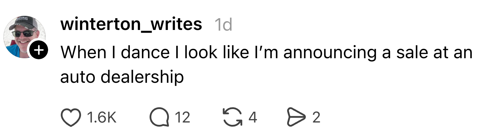Click the 1d post timestamp
The image size is (487, 140).
[223, 25]
